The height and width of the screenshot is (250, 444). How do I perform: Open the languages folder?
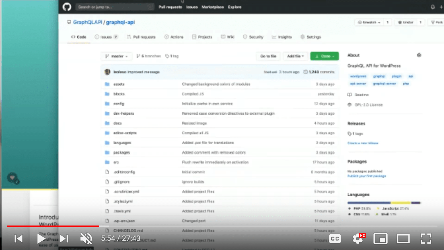coord(122,143)
